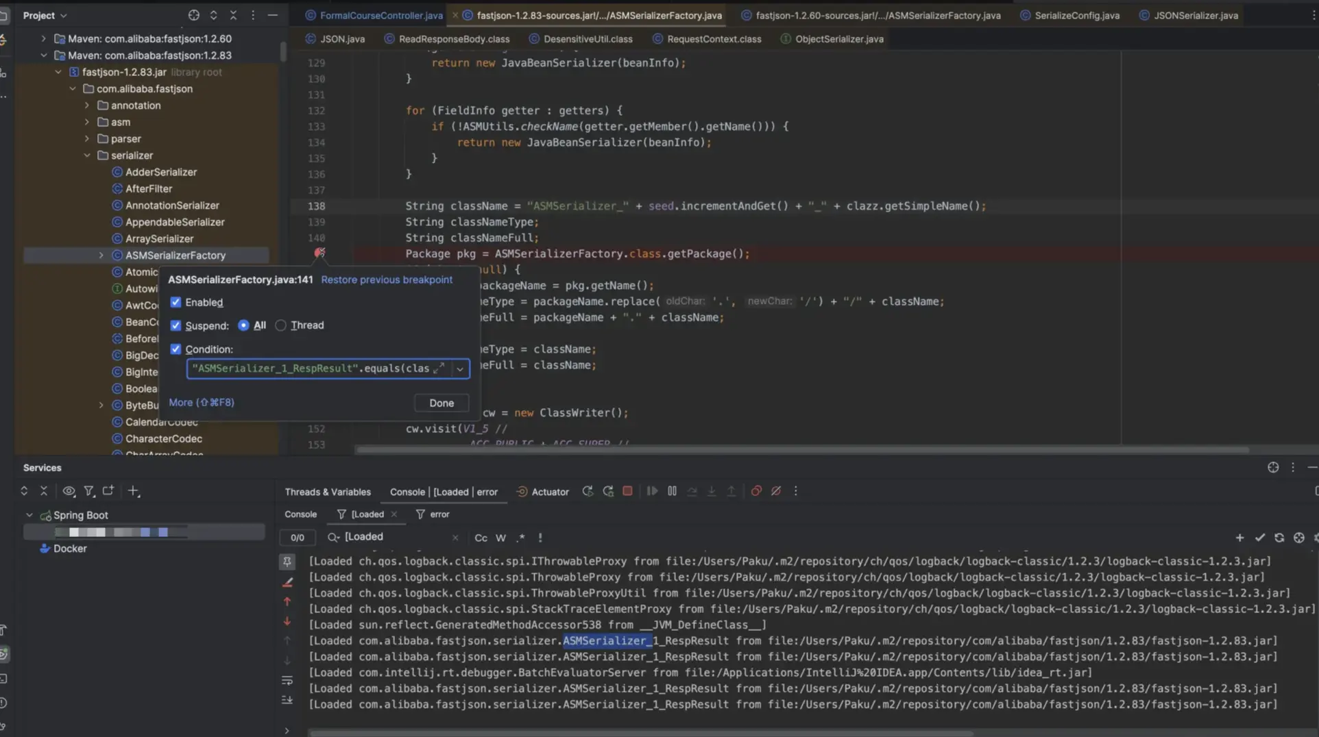Toggle the Suspend checkbox in breakpoint popup
The image size is (1319, 737).
(x=176, y=325)
